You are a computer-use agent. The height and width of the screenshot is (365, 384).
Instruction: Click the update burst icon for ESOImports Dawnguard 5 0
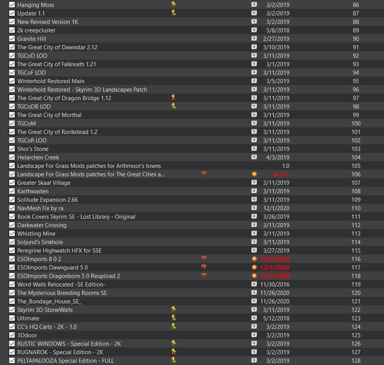coord(254,267)
